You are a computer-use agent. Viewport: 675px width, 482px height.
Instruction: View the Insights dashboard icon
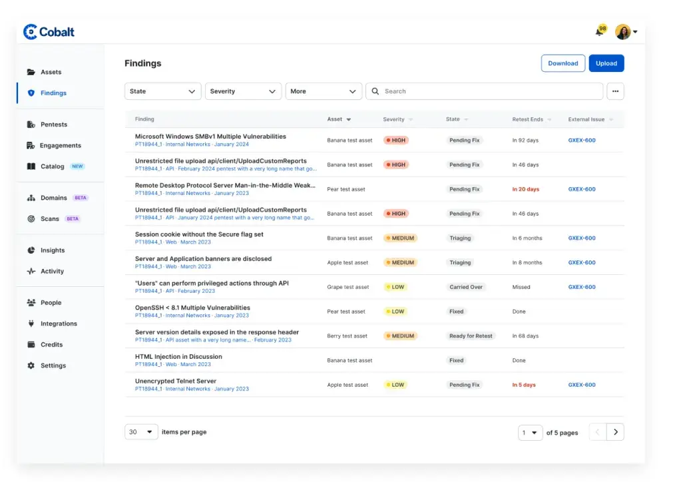click(31, 250)
